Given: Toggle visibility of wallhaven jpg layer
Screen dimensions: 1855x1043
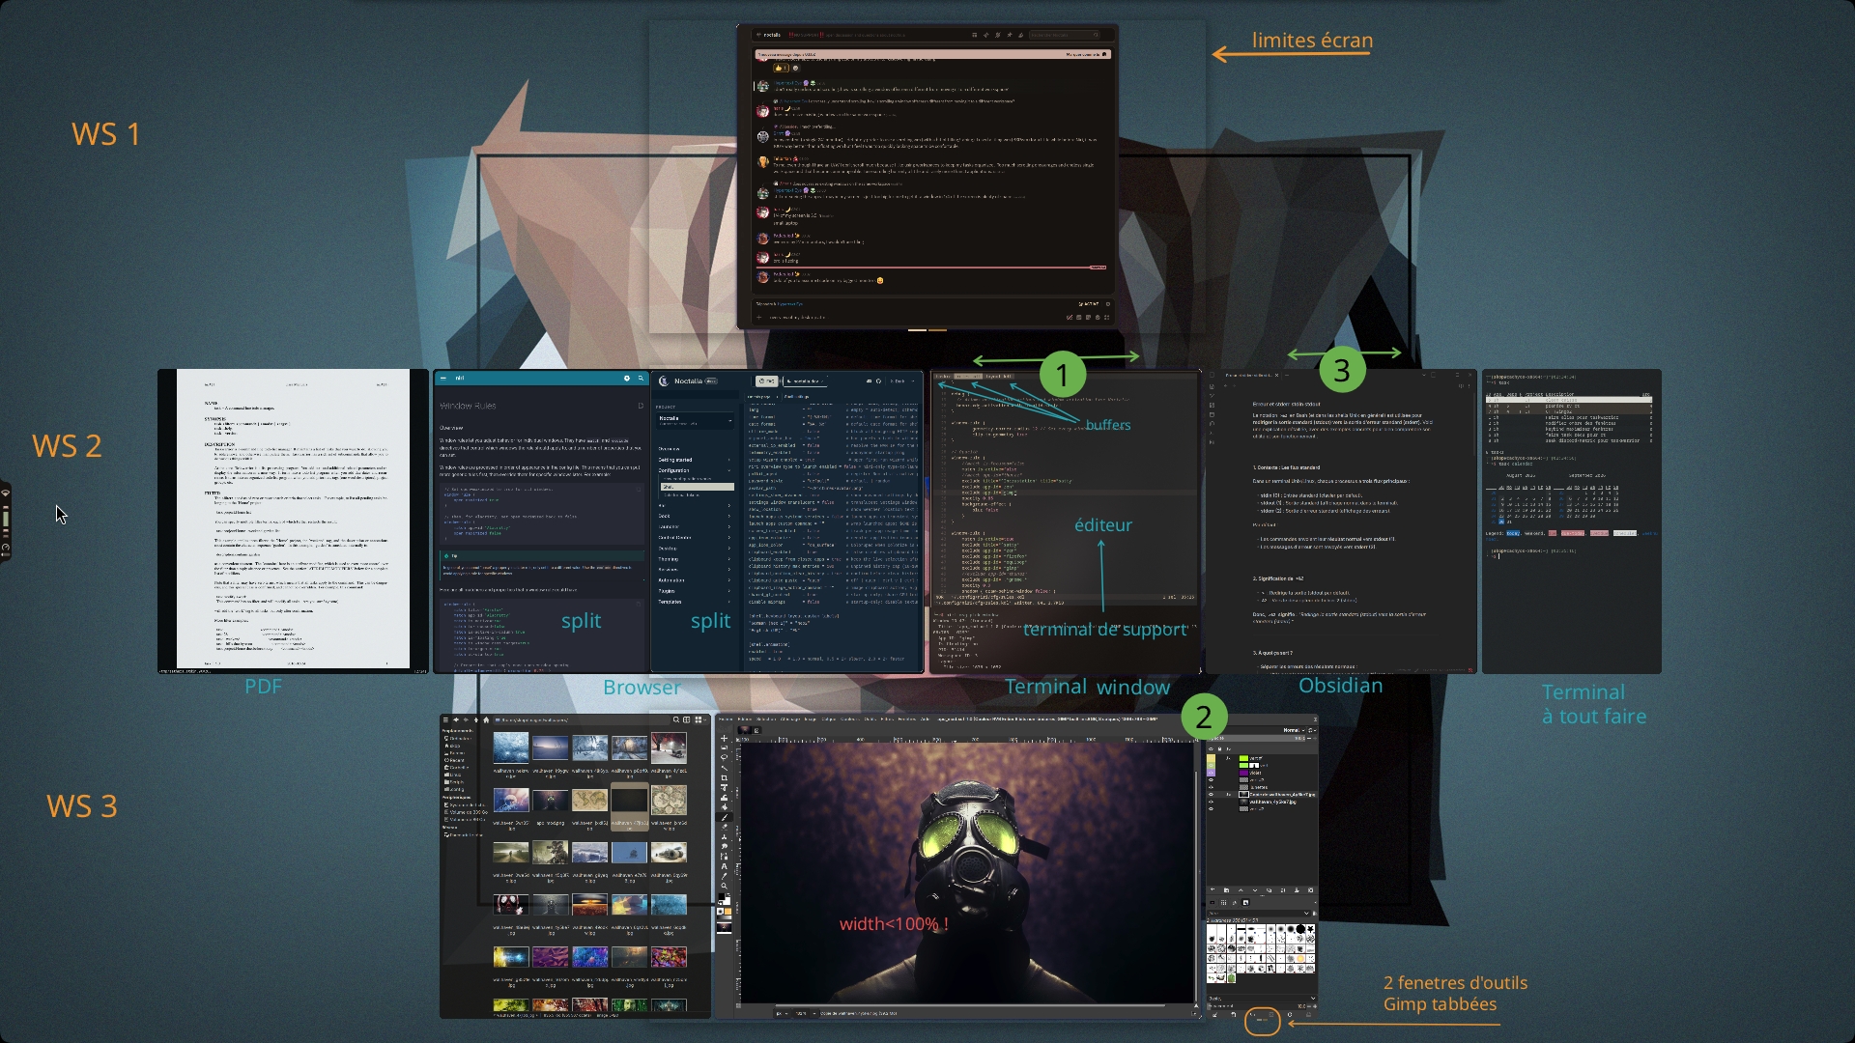Looking at the screenshot, I should pos(1211,802).
